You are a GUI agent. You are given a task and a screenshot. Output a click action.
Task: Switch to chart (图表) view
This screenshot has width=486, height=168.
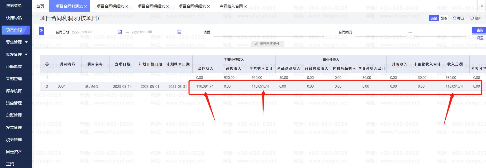tap(444, 18)
